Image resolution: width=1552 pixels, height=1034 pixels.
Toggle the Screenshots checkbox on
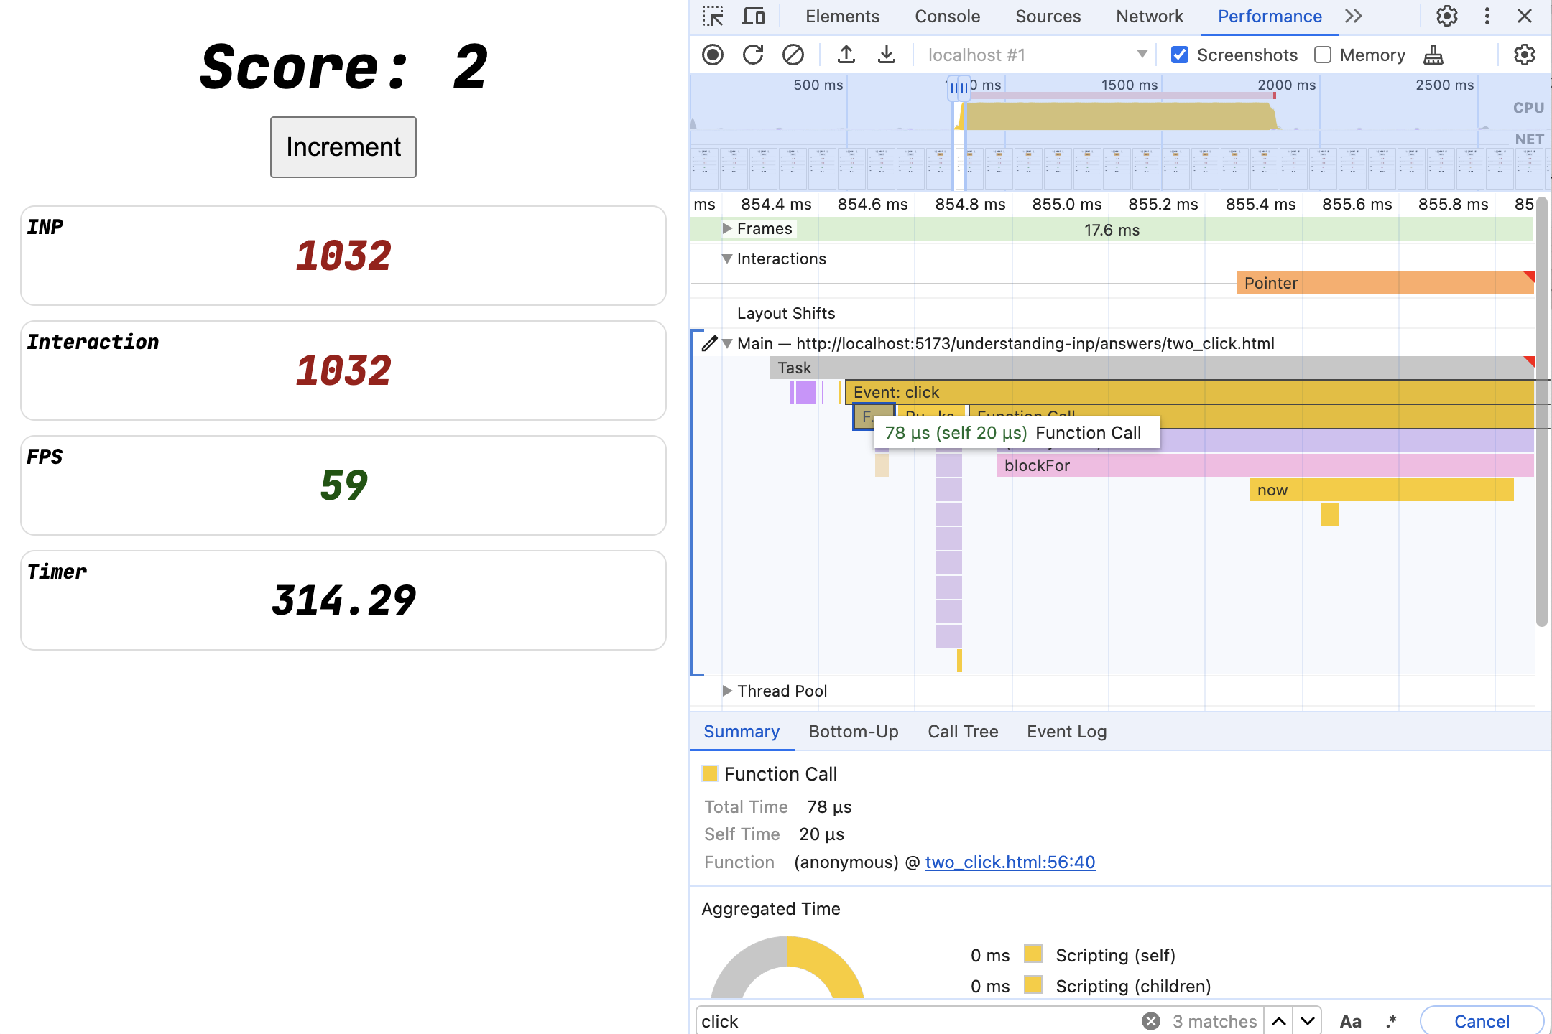[1180, 55]
